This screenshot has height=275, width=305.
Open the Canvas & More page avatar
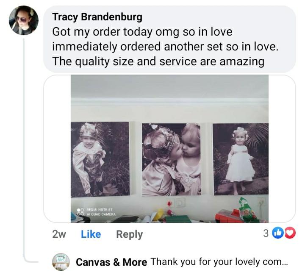pos(61,262)
